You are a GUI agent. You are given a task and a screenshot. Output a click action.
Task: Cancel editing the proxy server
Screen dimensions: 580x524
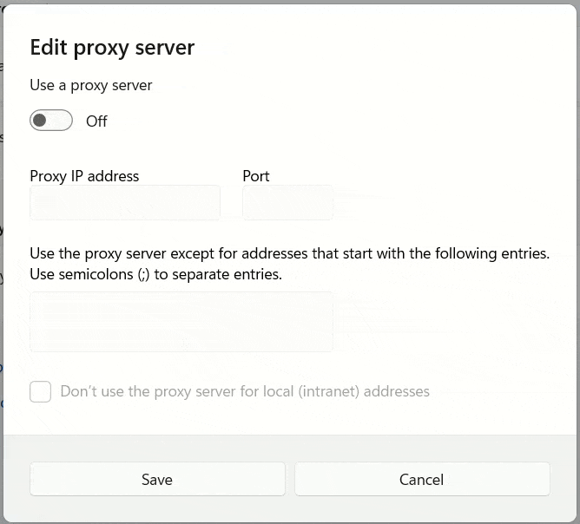421,479
